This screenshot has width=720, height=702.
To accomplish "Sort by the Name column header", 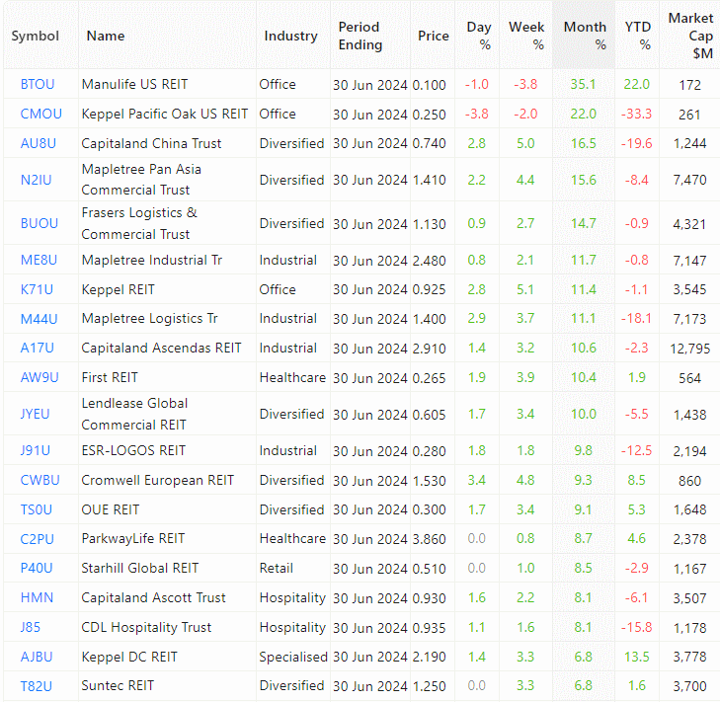I will click(106, 36).
